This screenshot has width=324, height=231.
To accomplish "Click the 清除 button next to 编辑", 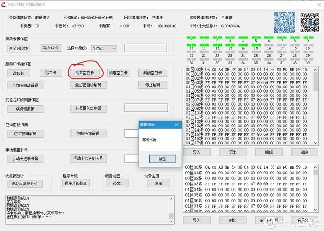I will pyautogui.click(x=304, y=152).
